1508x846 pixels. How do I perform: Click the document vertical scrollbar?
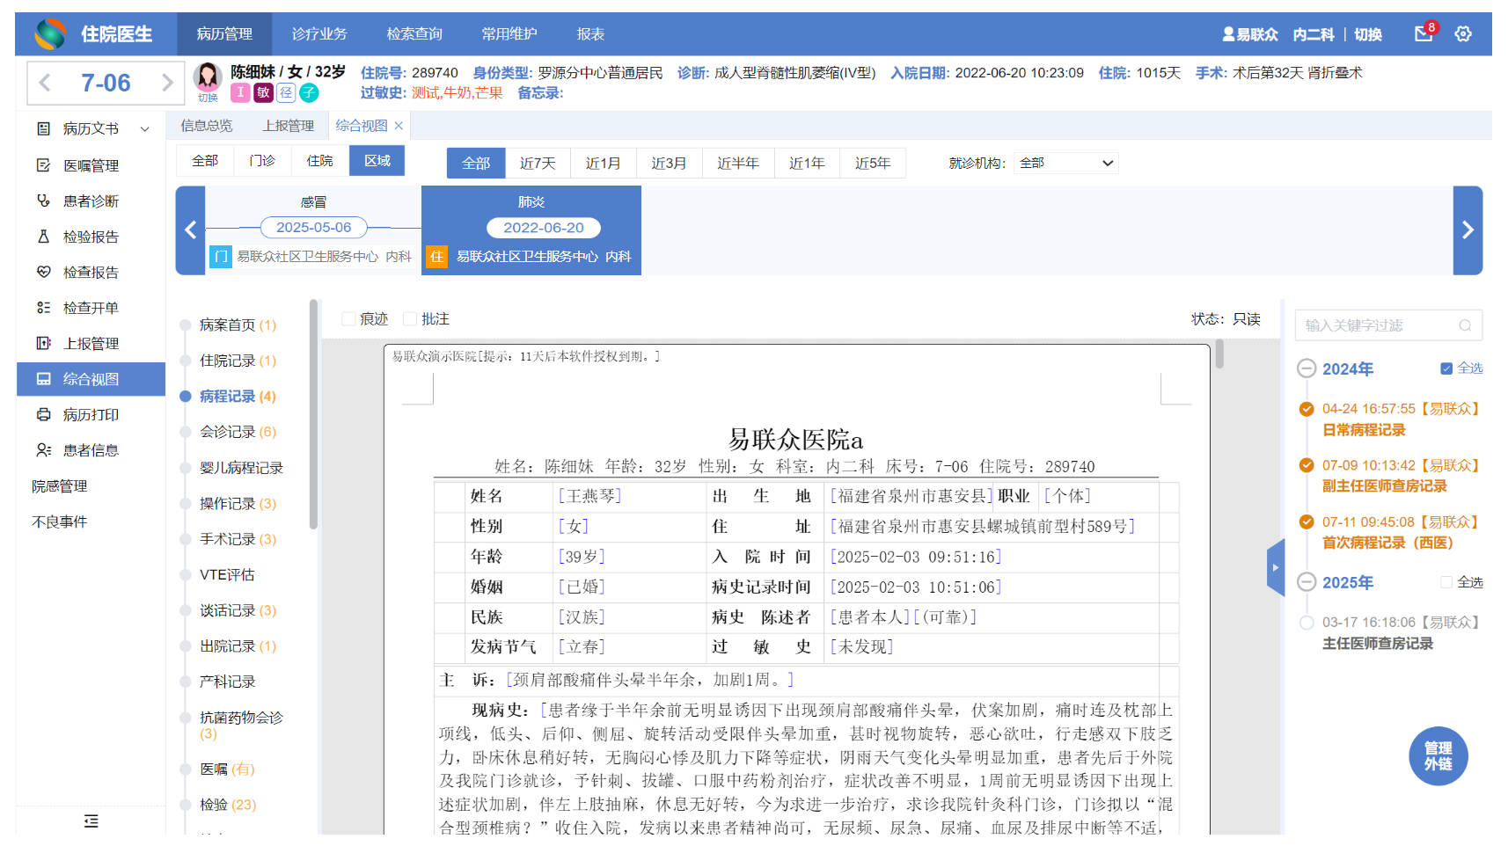(1219, 354)
